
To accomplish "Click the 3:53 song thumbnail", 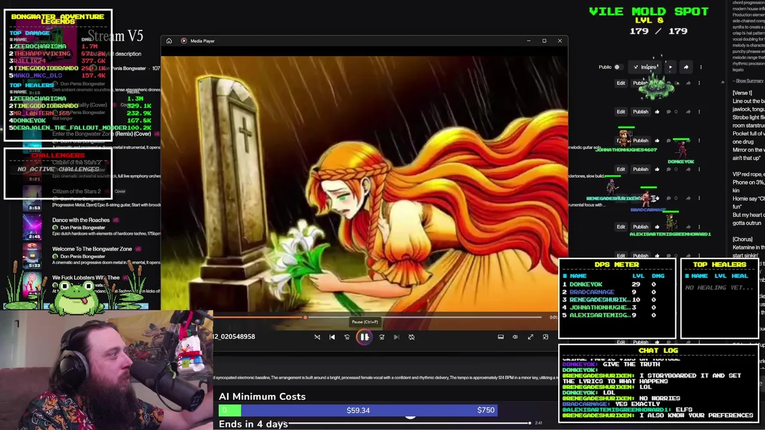I will point(32,198).
